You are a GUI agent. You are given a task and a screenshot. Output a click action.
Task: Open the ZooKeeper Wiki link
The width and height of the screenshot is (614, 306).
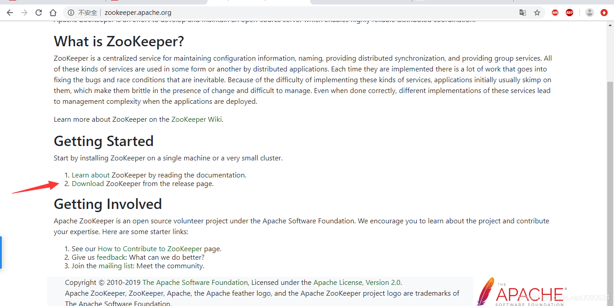click(197, 120)
